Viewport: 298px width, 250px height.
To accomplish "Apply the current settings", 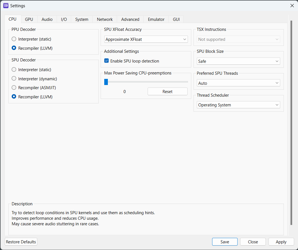I will click(x=281, y=242).
